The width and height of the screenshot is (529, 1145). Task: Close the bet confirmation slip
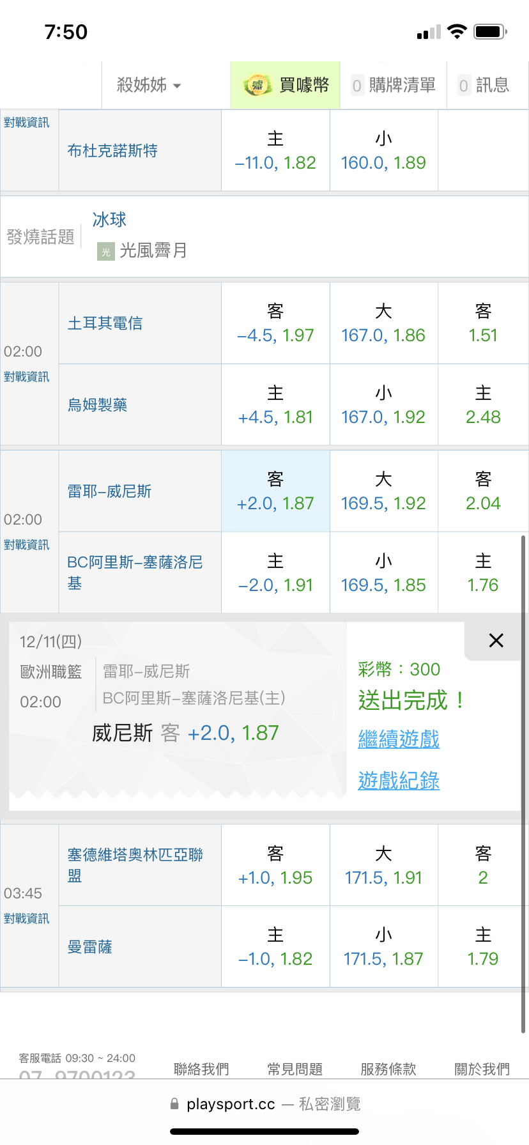pos(496,640)
